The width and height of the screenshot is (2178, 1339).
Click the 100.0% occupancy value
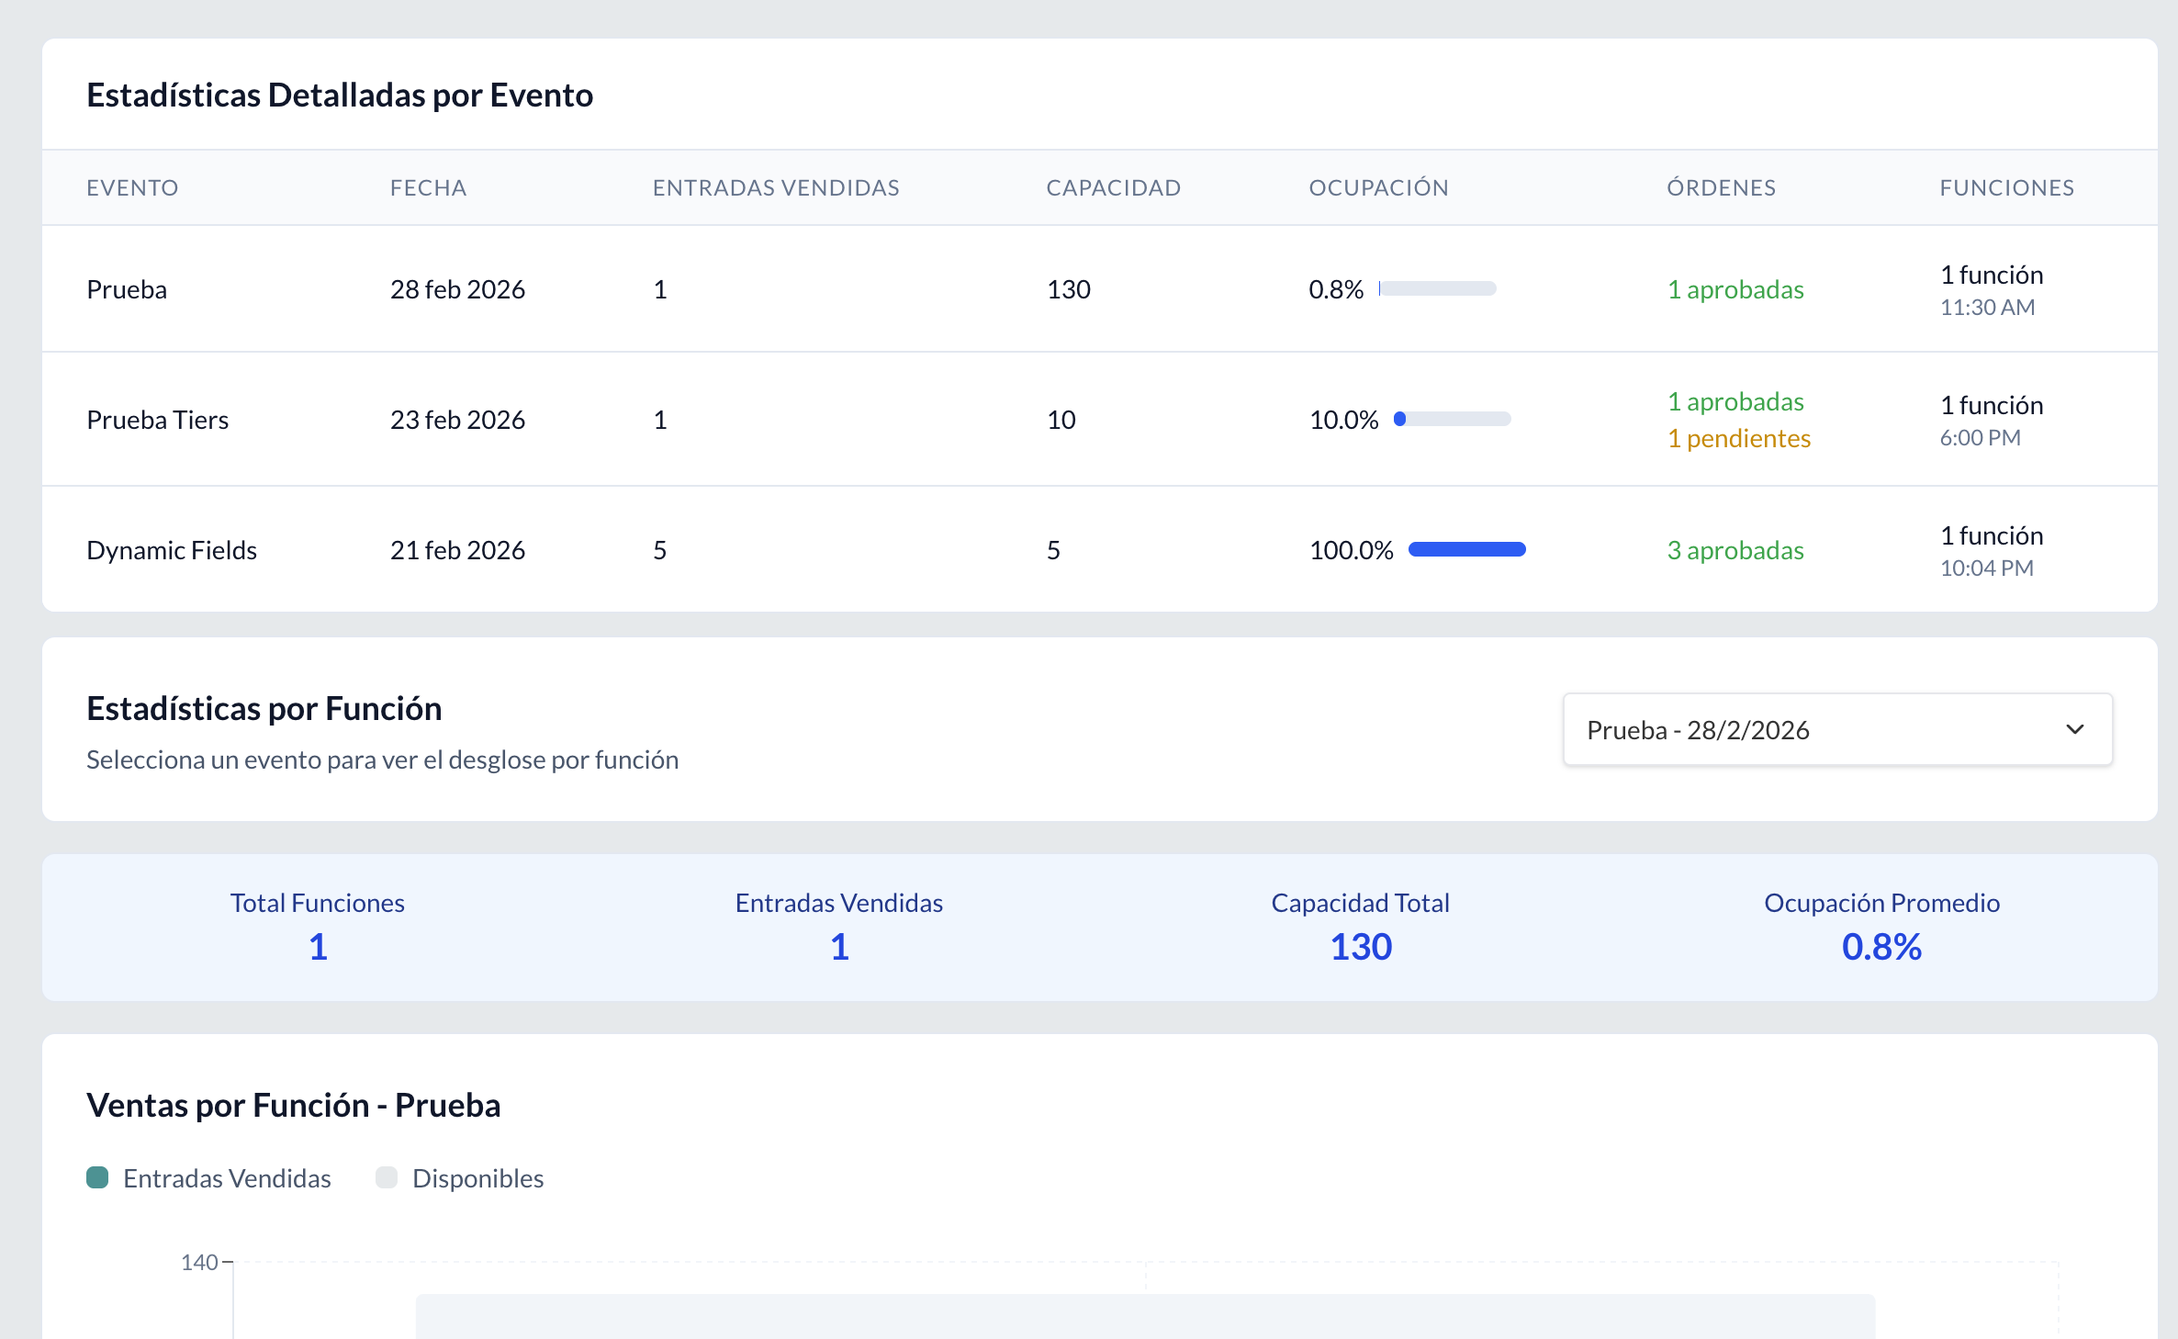(x=1351, y=550)
